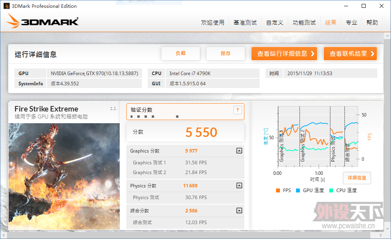Click the horizontal scrollbar left arrow
The image size is (391, 239).
[x=4, y=235]
